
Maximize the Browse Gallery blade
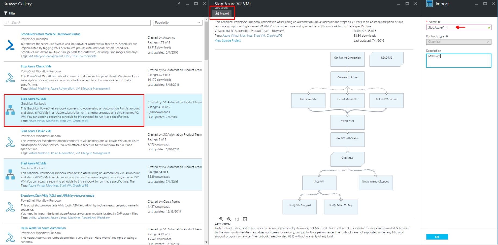[x=196, y=4]
